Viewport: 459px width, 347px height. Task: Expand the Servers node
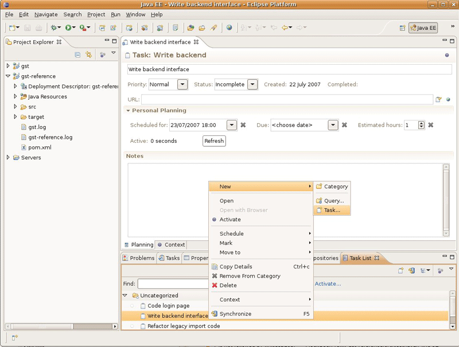pyautogui.click(x=8, y=157)
